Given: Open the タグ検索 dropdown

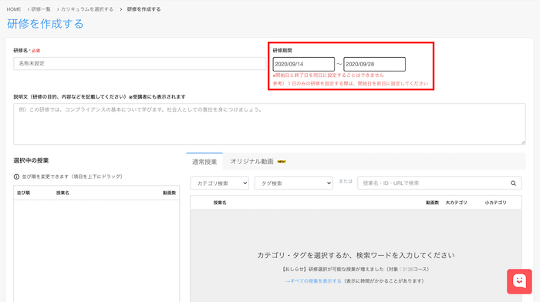Looking at the screenshot, I should [293, 183].
